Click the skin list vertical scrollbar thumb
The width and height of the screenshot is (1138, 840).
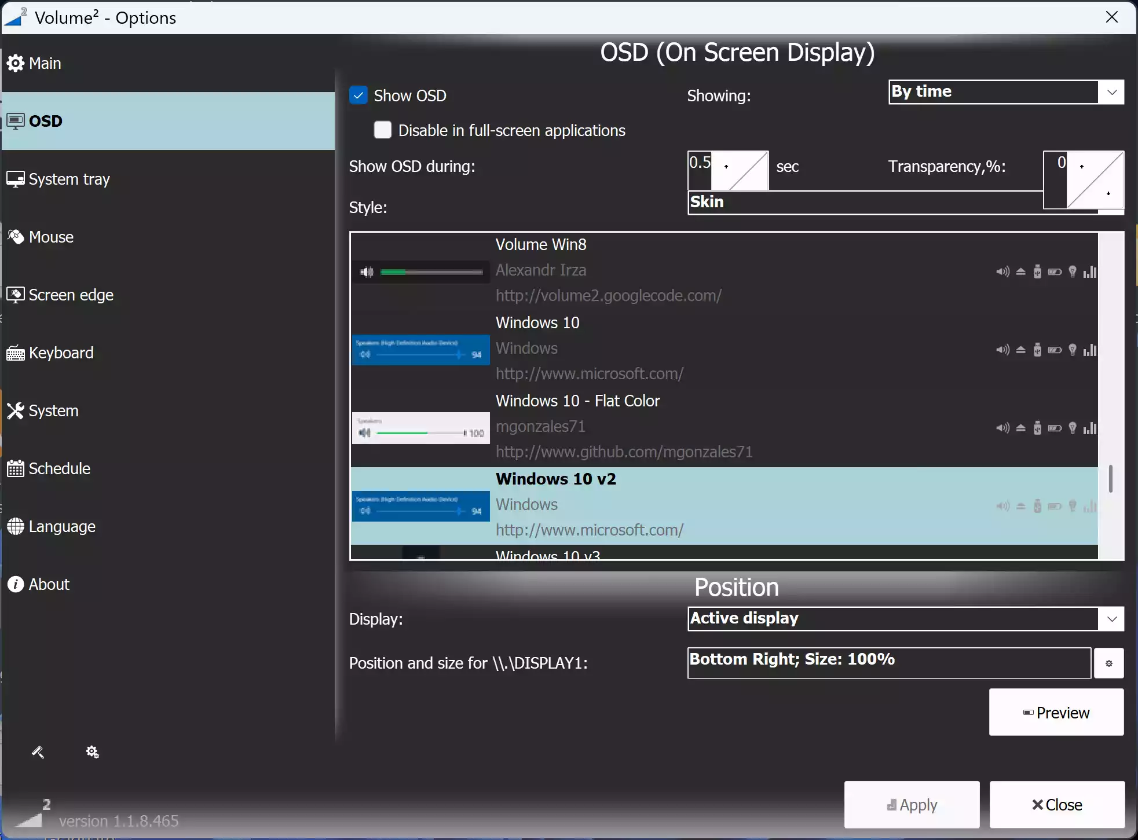[x=1110, y=479]
